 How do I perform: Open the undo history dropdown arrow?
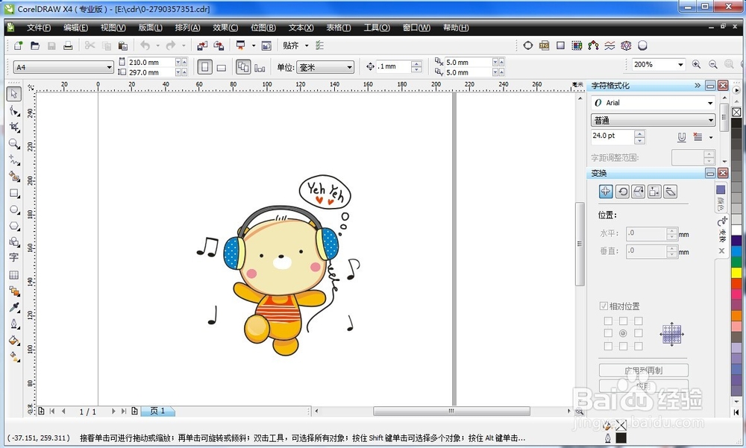(x=157, y=45)
